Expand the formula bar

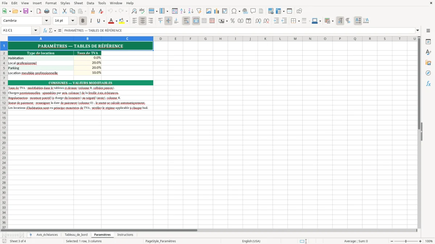418,30
